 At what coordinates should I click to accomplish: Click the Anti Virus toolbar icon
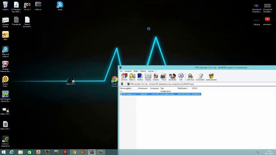pyautogui.click(x=191, y=77)
